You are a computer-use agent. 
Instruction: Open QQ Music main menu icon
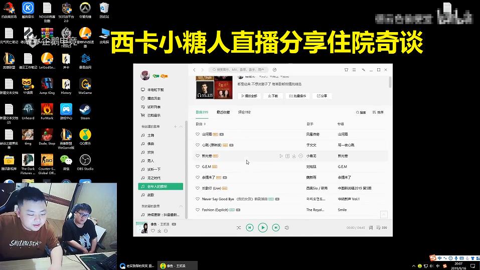(354, 70)
